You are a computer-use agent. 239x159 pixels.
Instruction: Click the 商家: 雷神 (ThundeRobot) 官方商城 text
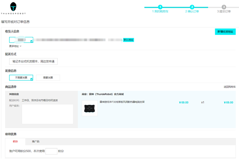[x=103, y=94]
